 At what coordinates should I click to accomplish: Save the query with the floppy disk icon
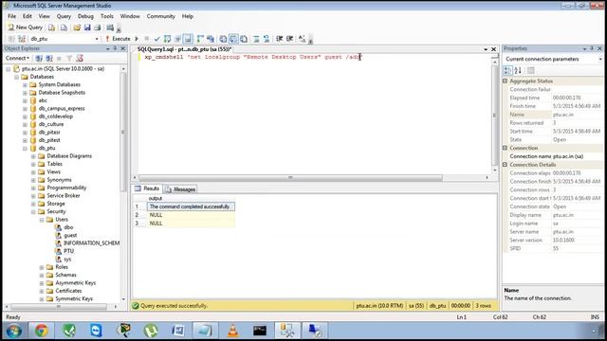click(x=87, y=27)
